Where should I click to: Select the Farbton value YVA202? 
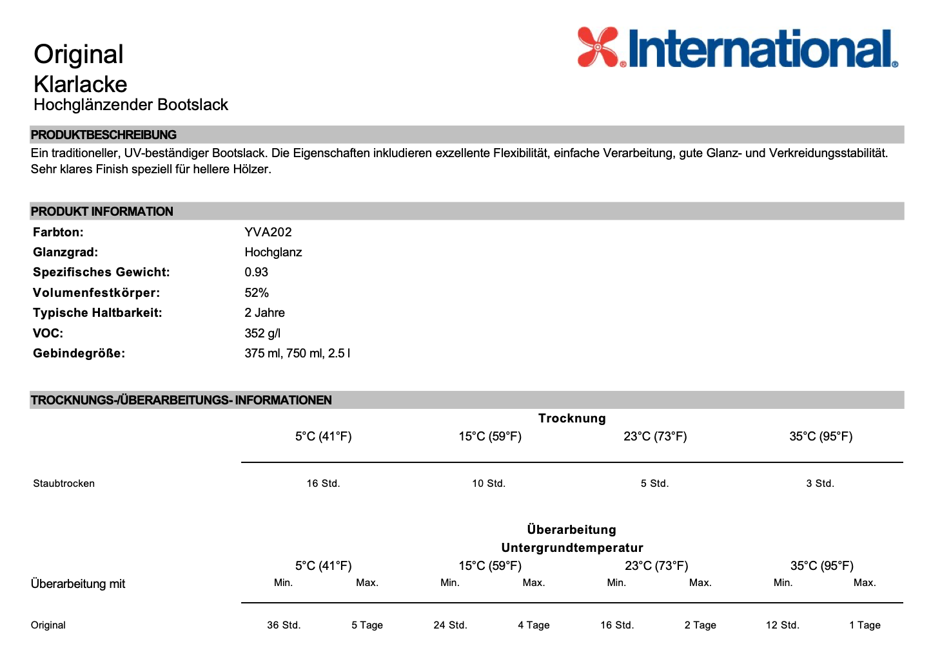[x=267, y=232]
